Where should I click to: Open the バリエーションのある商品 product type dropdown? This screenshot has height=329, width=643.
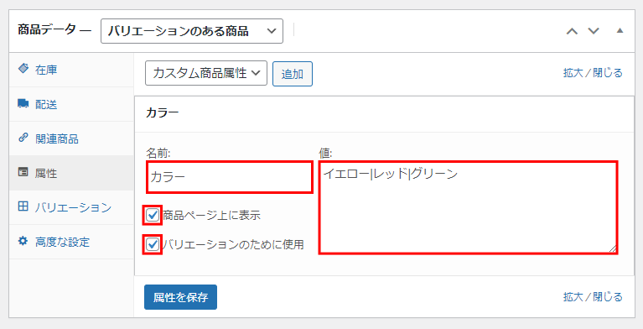[x=192, y=31]
